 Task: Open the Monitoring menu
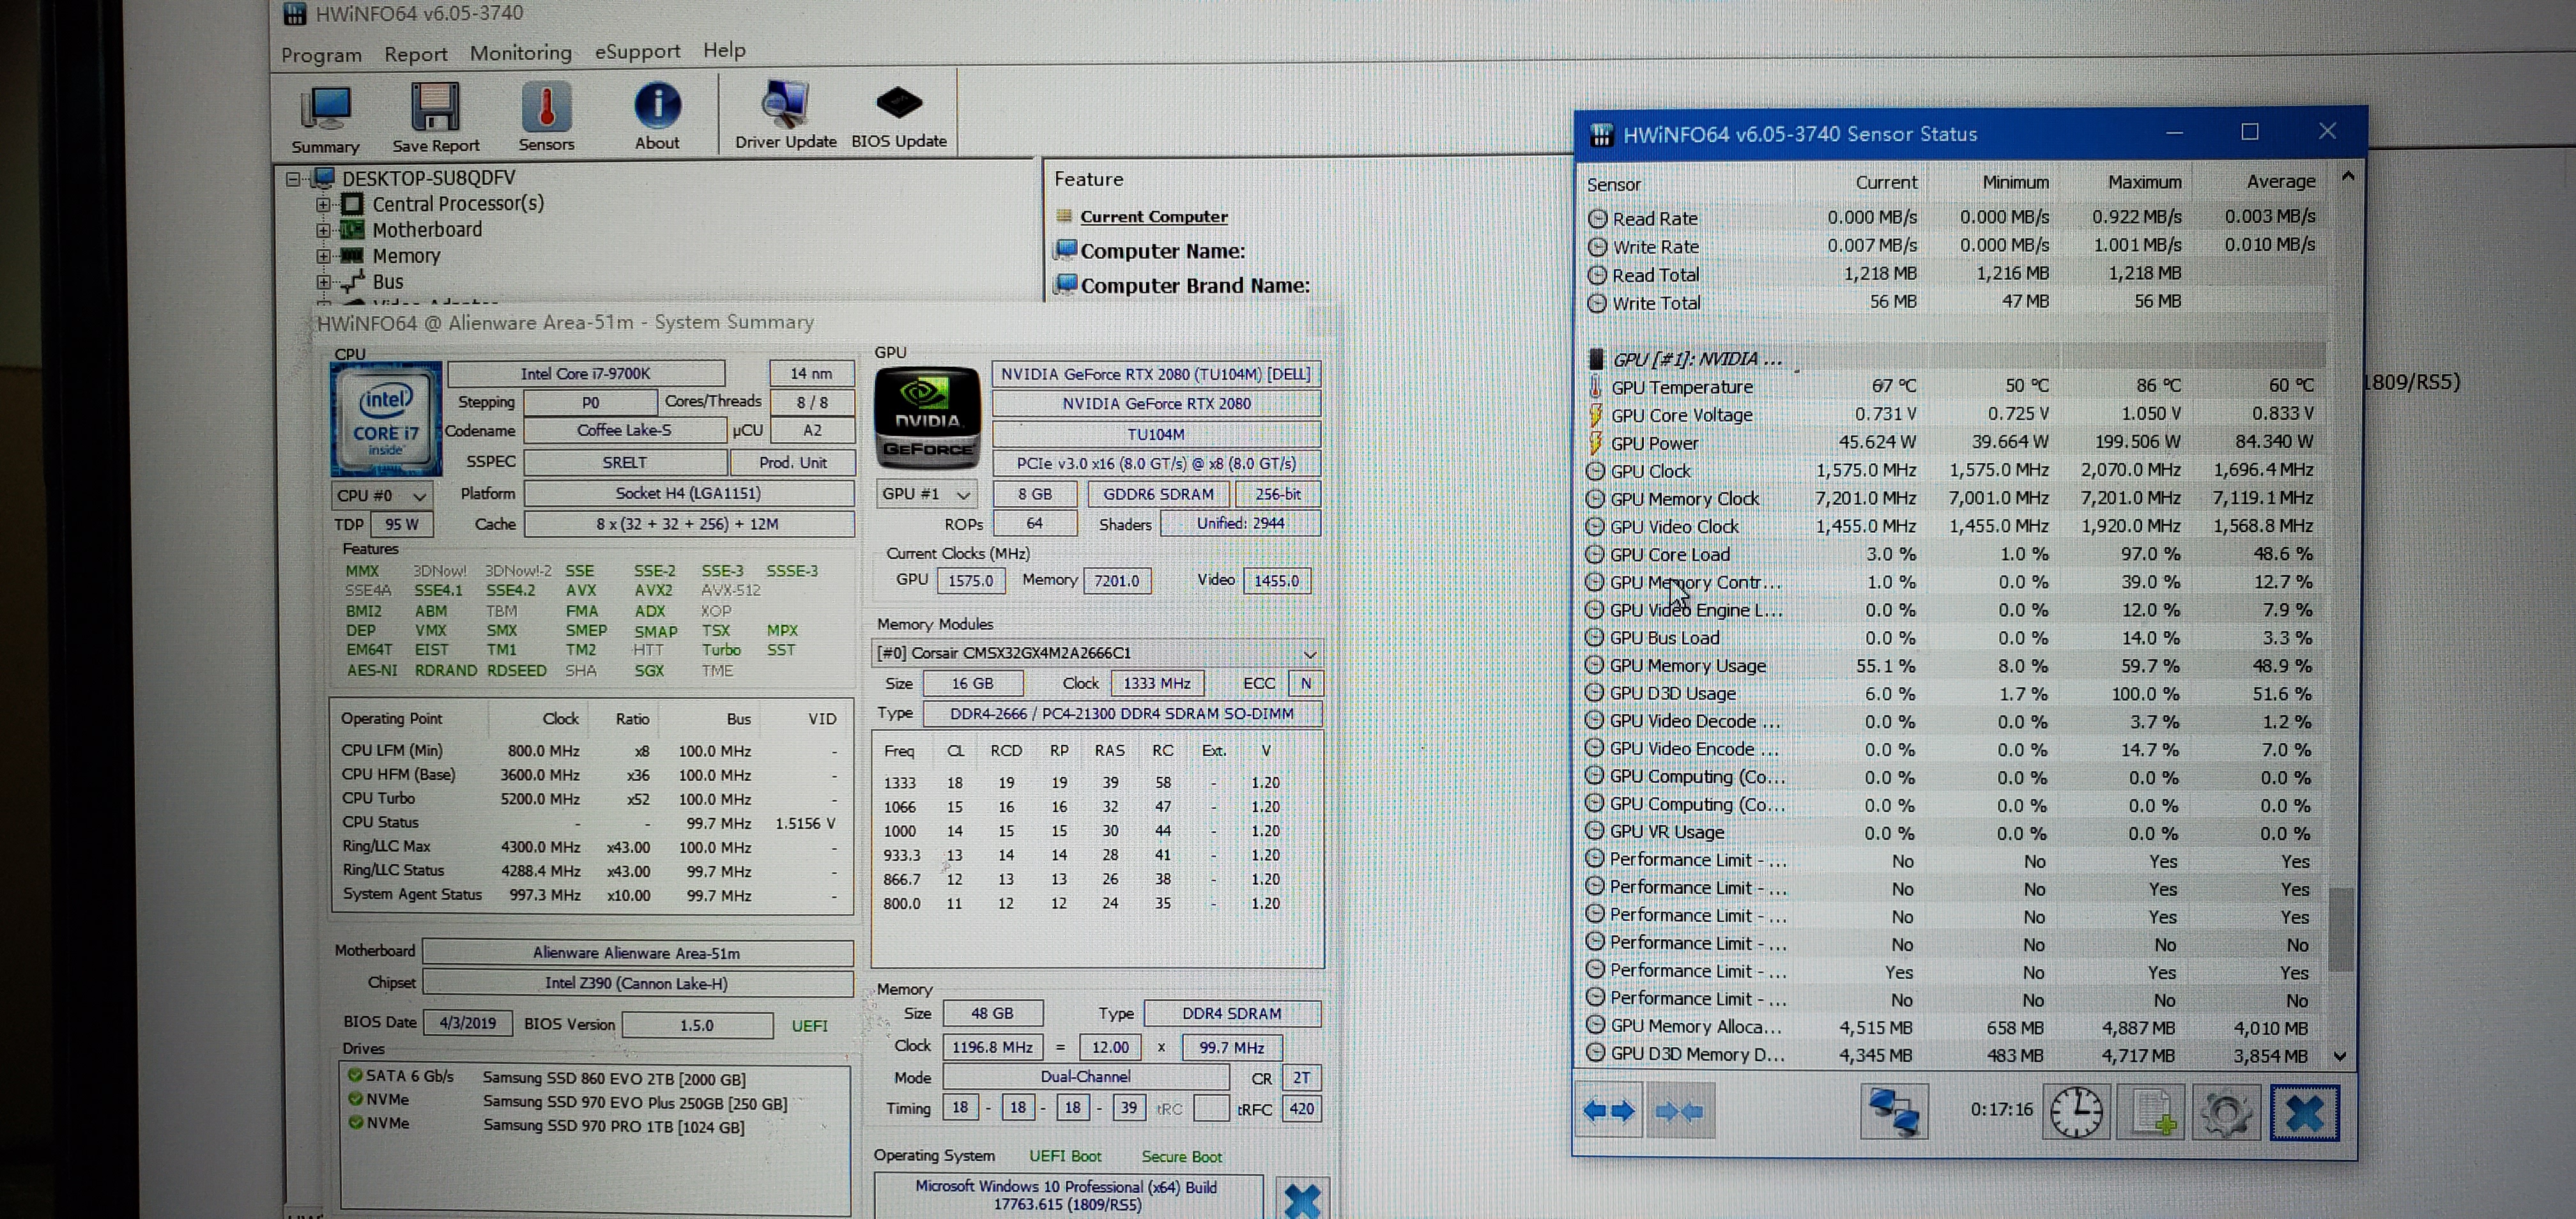coord(520,53)
